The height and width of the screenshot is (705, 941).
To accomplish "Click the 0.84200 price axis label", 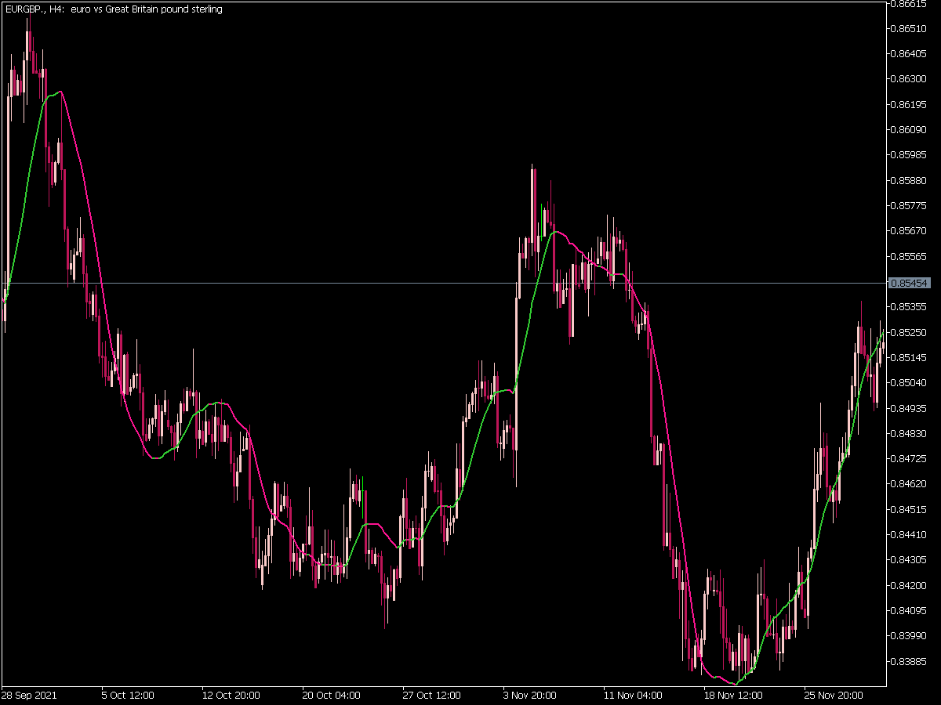I will click(x=908, y=586).
